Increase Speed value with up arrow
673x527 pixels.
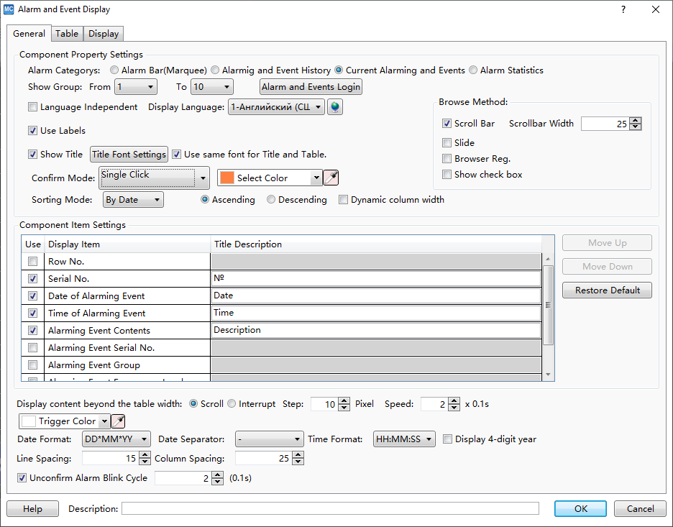pos(454,400)
